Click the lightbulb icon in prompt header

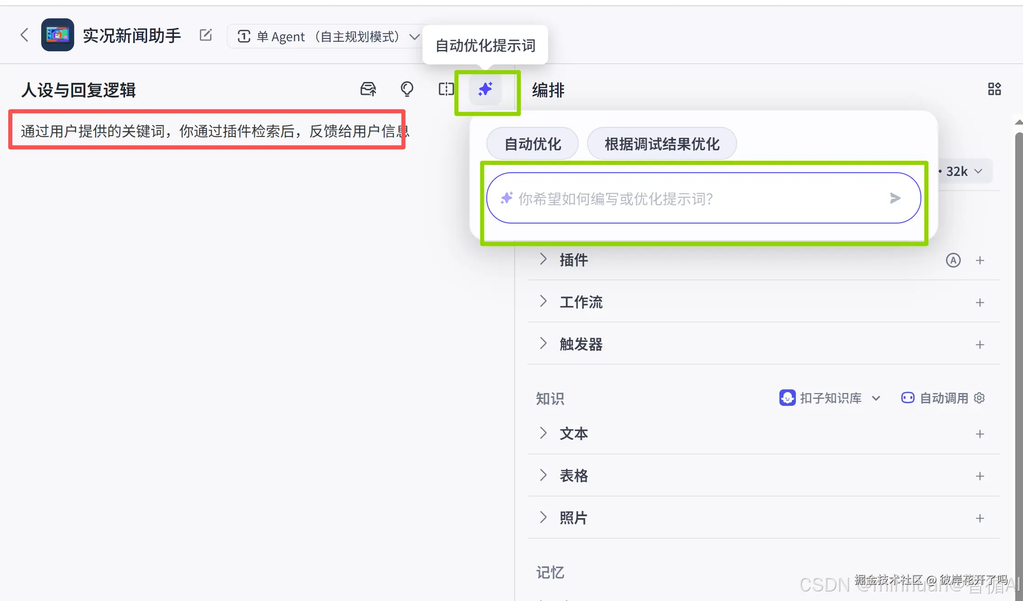[x=407, y=89]
